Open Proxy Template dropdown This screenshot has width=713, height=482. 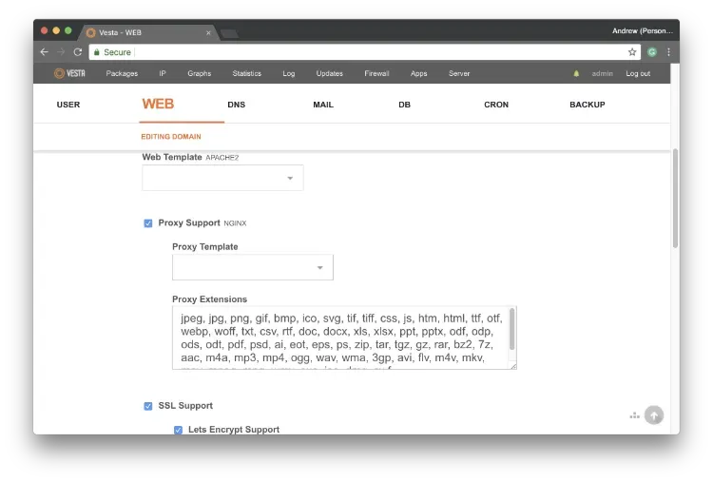coord(253,268)
